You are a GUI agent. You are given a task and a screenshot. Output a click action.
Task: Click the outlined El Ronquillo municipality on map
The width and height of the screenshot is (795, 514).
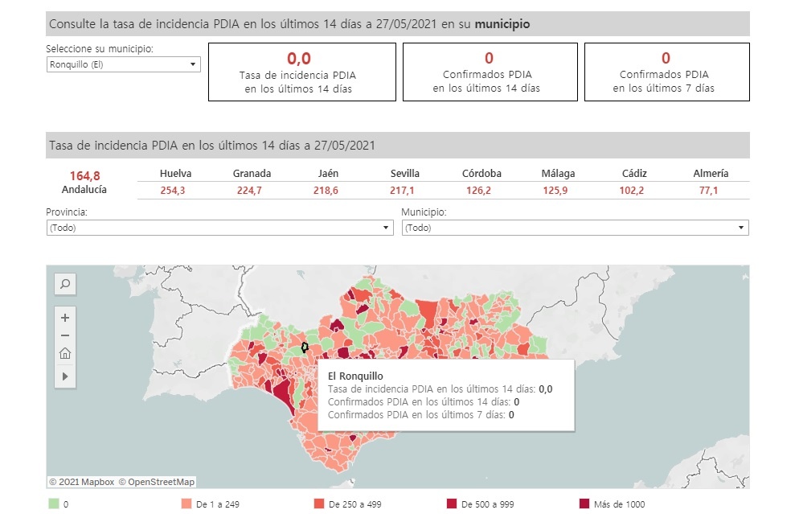(x=305, y=347)
